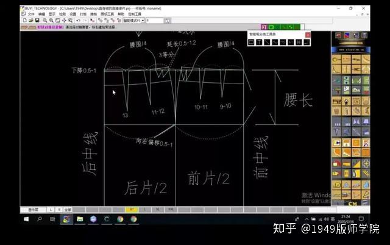The height and width of the screenshot is (245, 390).
Task: Select the XXL size tab
Action: (171, 210)
